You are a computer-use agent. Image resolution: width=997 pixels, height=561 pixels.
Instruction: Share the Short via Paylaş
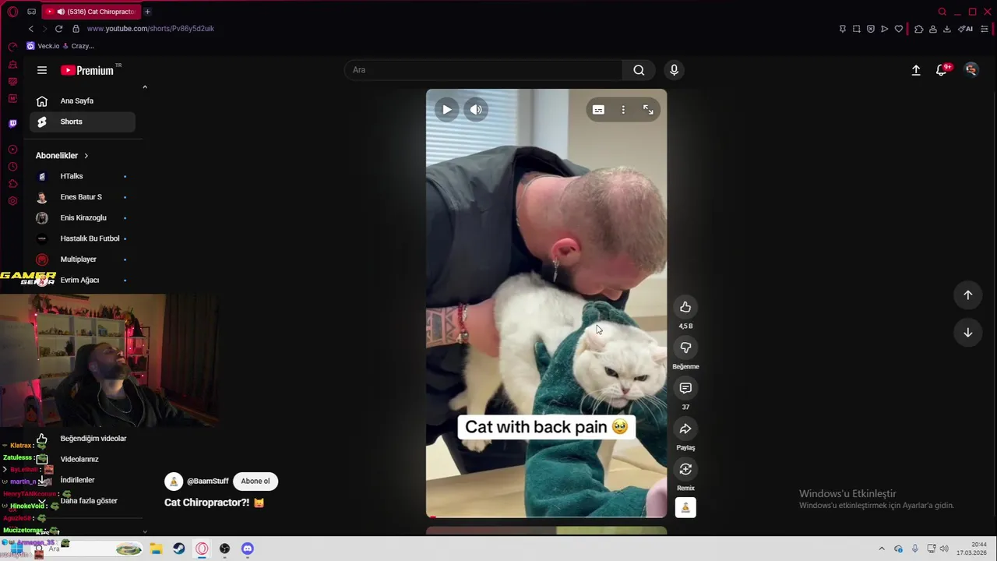click(x=685, y=429)
